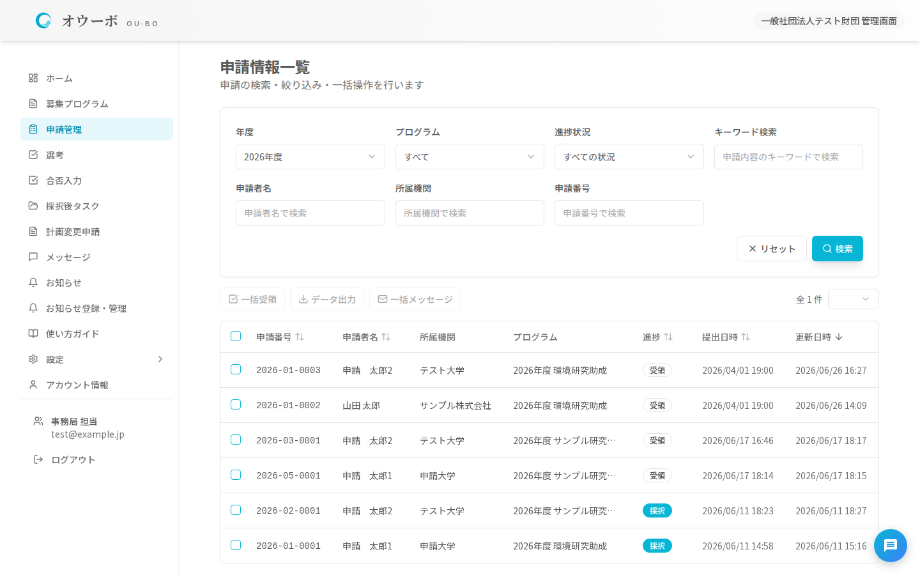Click 一般社団法人テスト財団 管理画面 label
Image resolution: width=920 pixels, height=575 pixels.
pos(829,20)
